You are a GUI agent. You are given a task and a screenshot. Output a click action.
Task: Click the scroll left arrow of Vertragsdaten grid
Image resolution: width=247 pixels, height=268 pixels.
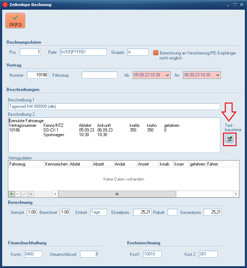(x=55, y=194)
